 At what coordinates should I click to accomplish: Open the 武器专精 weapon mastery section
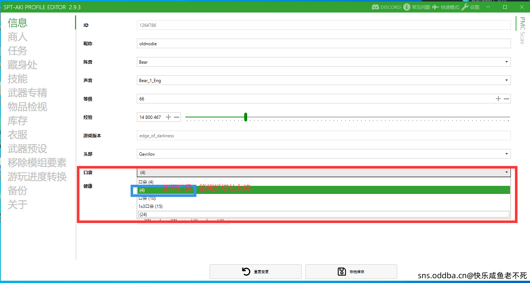pos(28,93)
